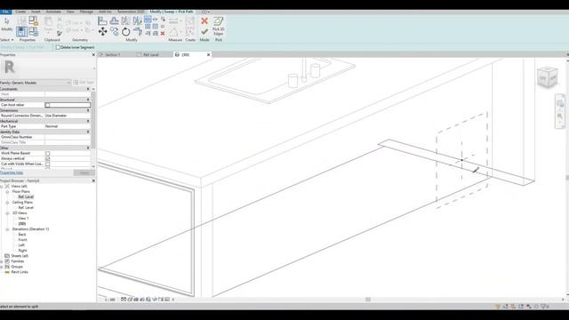Click the view scale 1:100 in view control bar
This screenshot has width=569, height=320.
[x=109, y=300]
